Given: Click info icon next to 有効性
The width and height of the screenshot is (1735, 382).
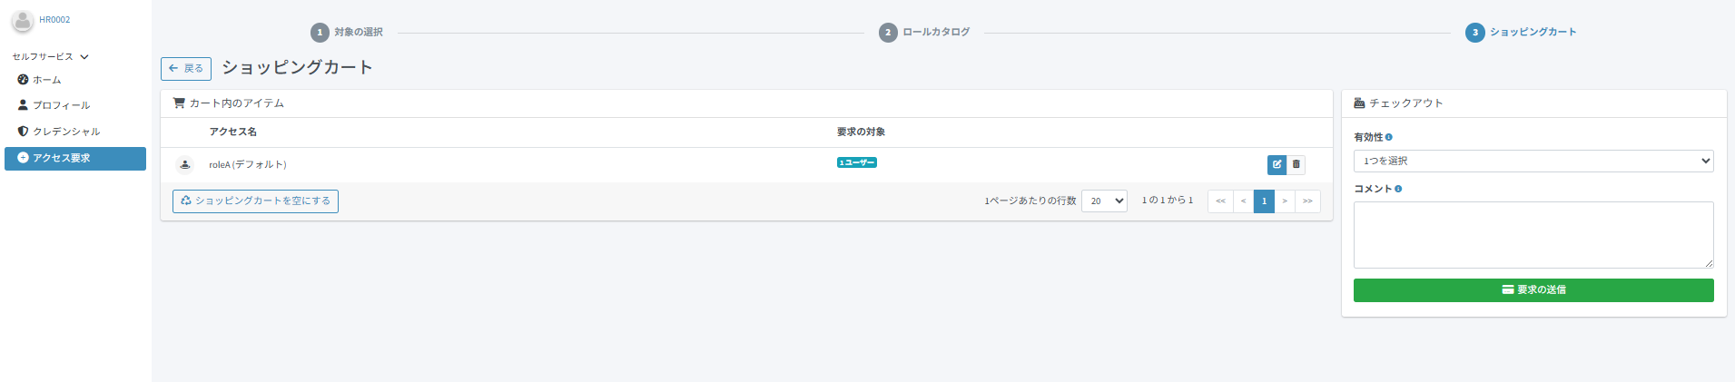Looking at the screenshot, I should click(x=1389, y=137).
